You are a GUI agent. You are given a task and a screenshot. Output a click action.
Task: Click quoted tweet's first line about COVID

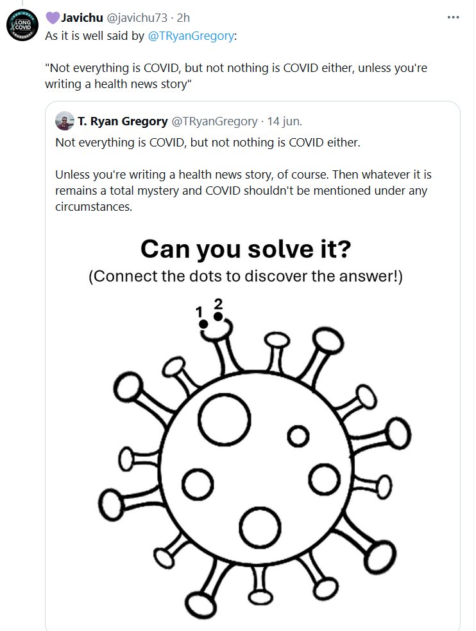tap(208, 142)
